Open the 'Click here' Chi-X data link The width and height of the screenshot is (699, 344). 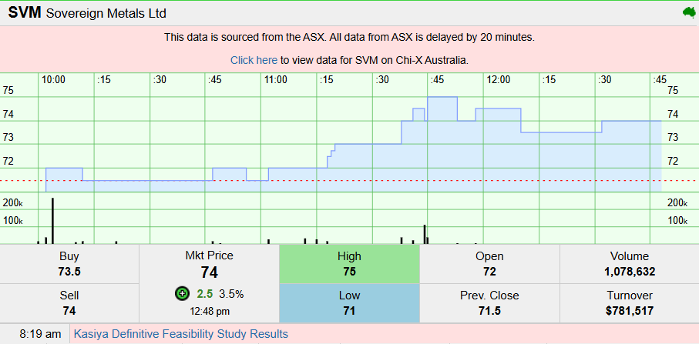click(x=254, y=60)
